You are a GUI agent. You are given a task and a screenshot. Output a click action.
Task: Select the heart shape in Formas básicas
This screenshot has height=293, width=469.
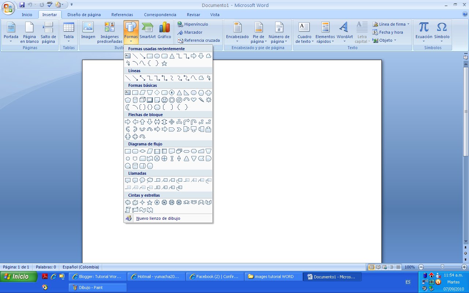tap(194, 100)
